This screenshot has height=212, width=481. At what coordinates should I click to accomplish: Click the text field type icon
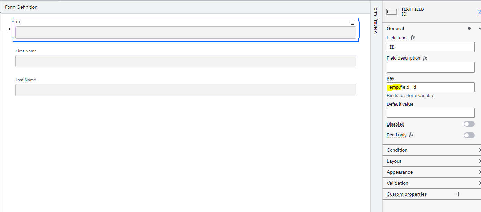point(392,12)
